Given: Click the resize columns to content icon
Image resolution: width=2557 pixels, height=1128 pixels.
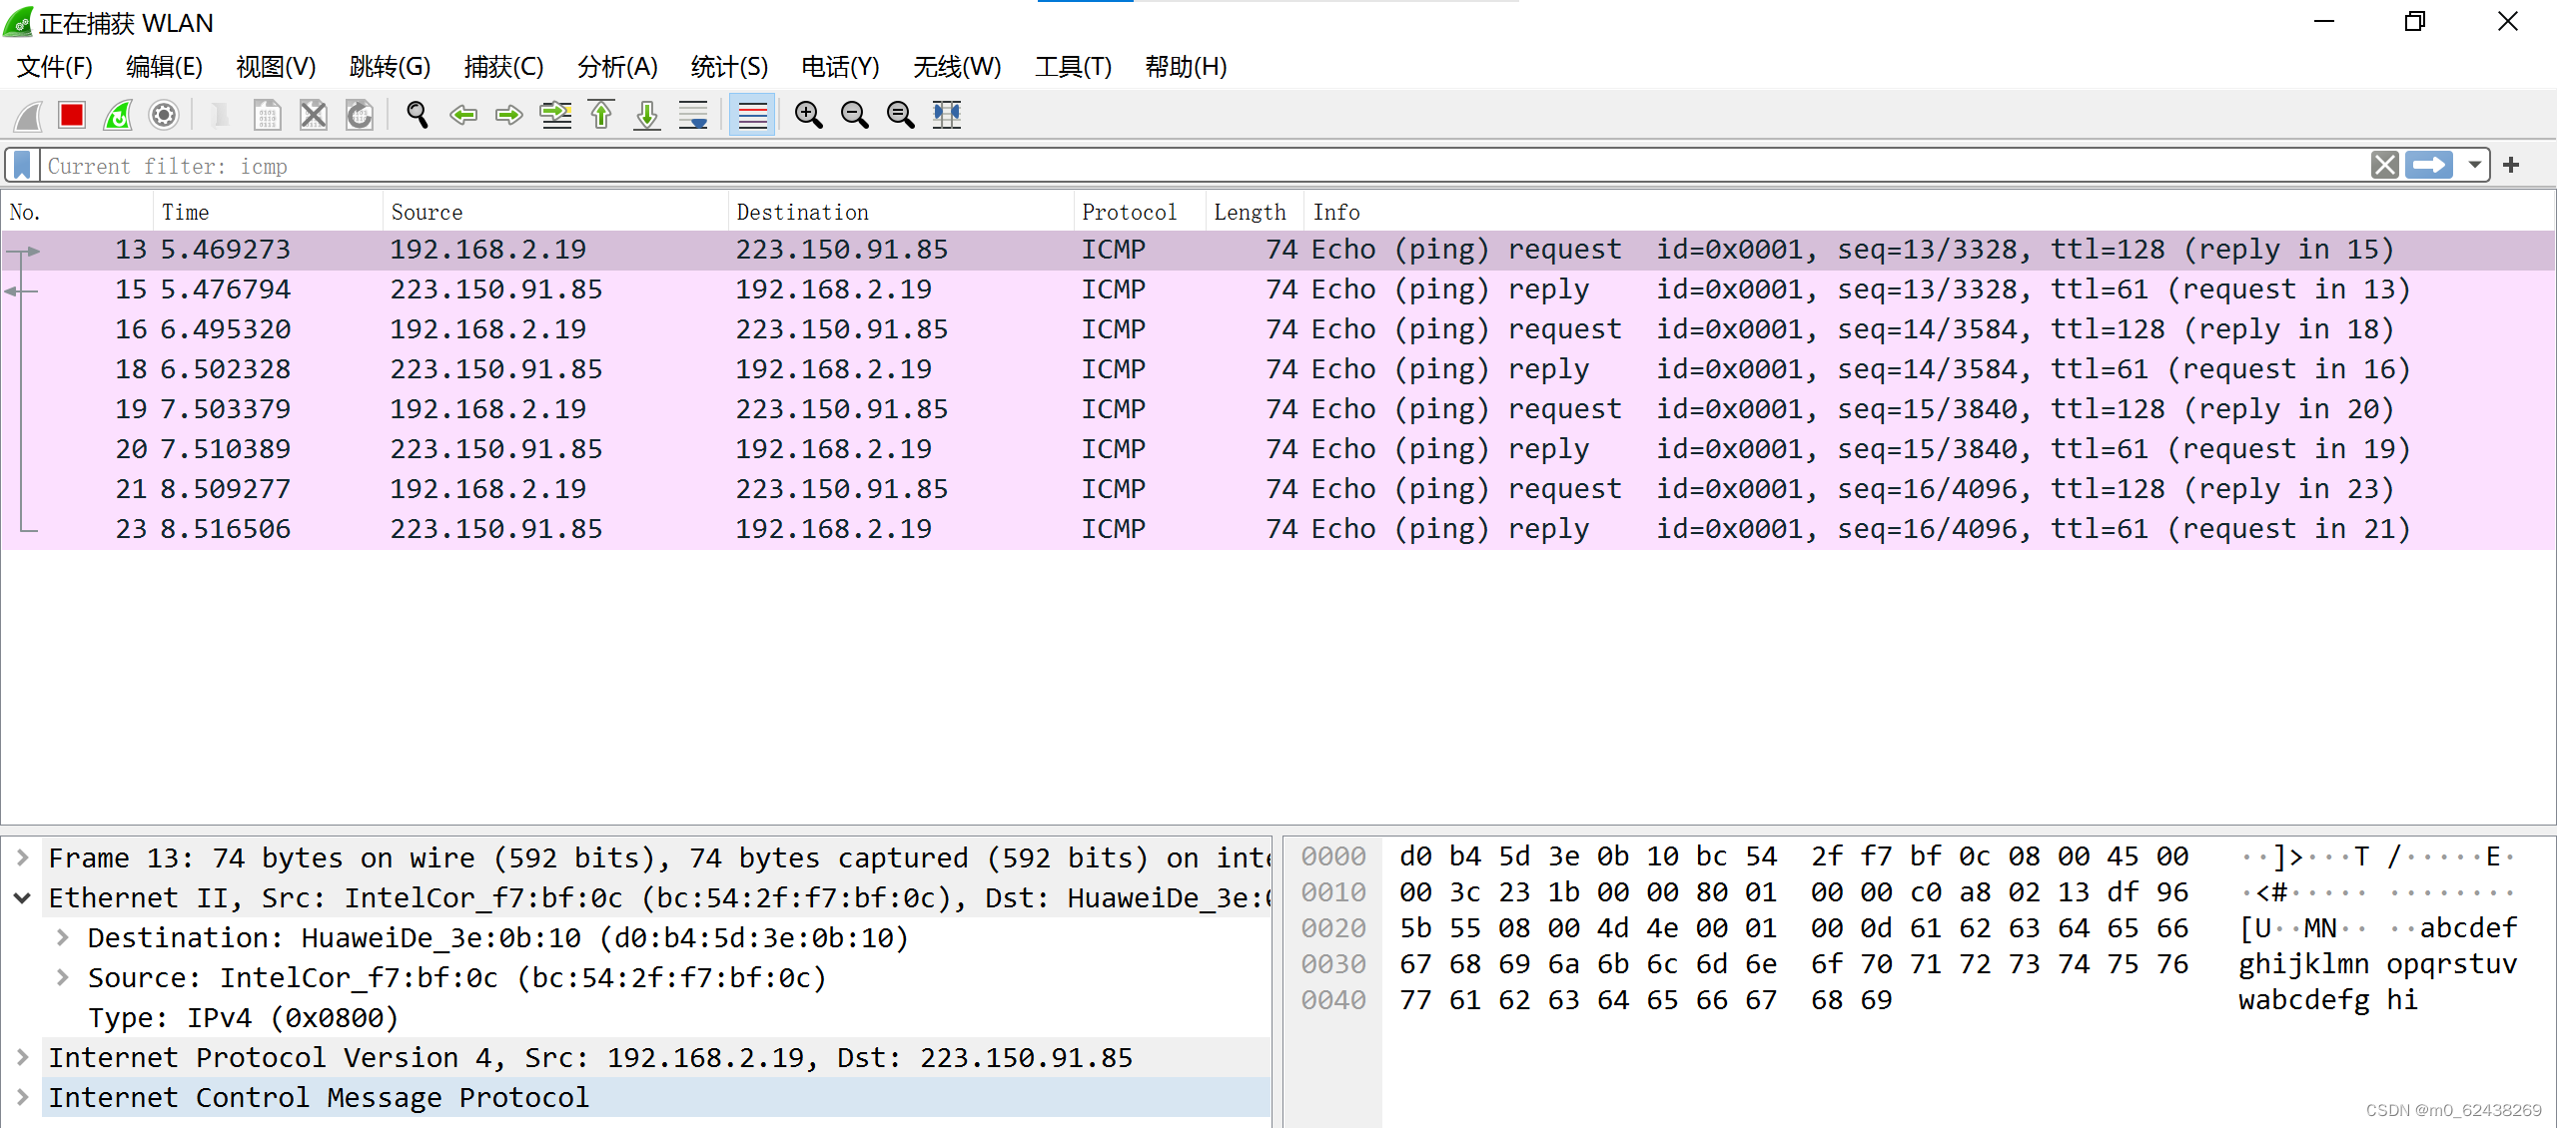Looking at the screenshot, I should pyautogui.click(x=946, y=115).
